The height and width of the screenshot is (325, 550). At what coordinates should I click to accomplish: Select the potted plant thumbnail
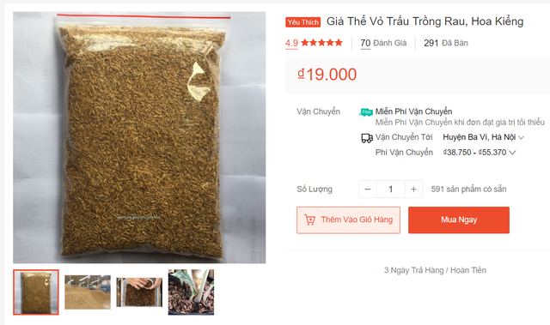click(x=191, y=292)
